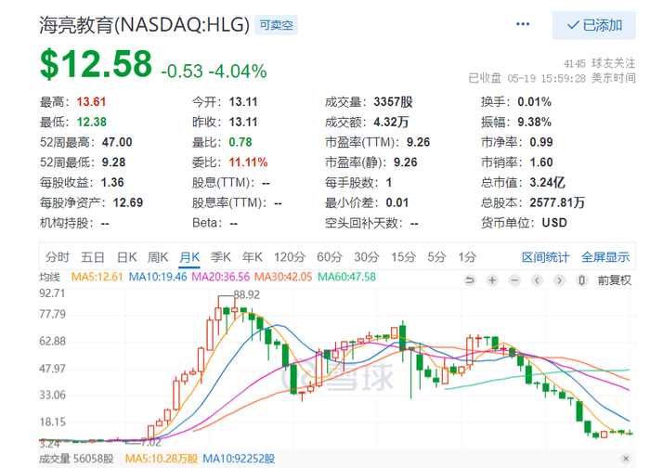This screenshot has width=650, height=468.
Task: Click the 最高 value 13.61
Action: pos(91,102)
